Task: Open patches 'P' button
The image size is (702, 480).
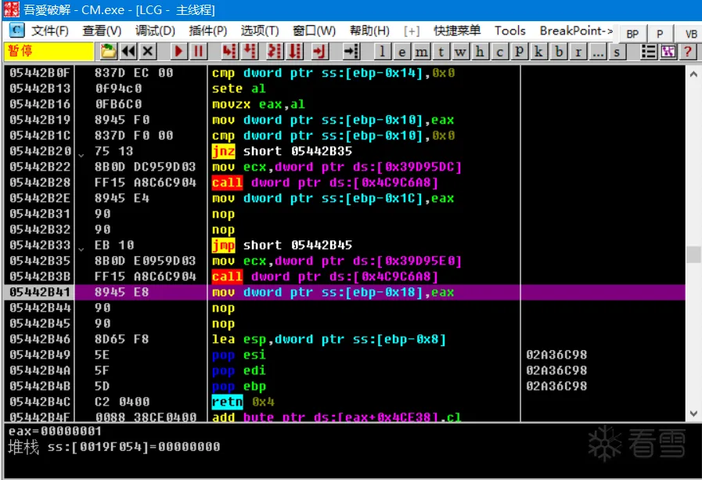Action: pyautogui.click(x=520, y=52)
